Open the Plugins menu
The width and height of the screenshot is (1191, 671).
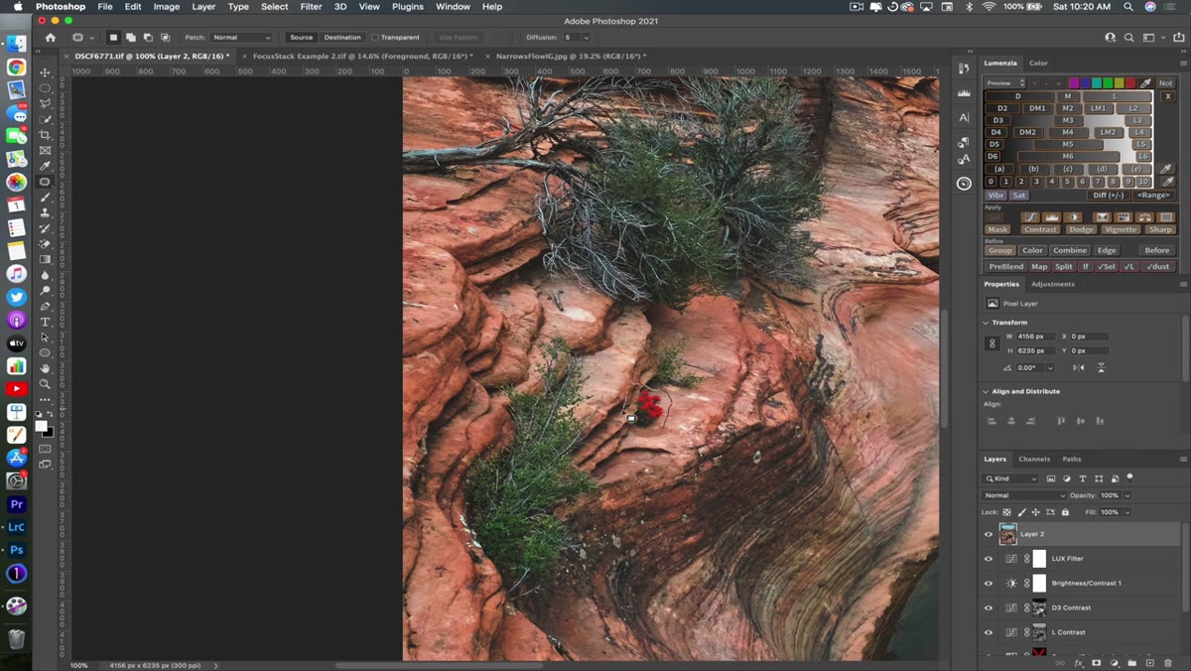pyautogui.click(x=407, y=7)
